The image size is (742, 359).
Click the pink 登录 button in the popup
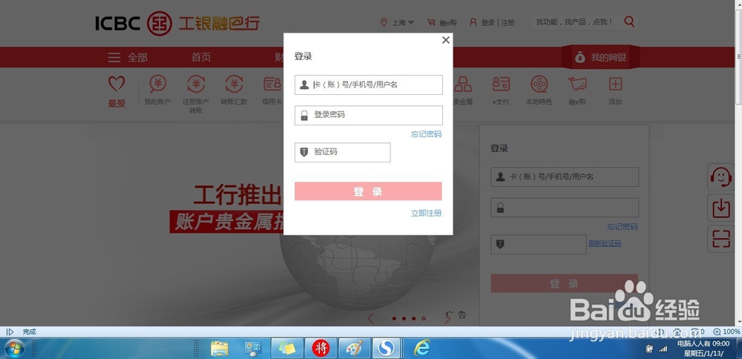[368, 191]
